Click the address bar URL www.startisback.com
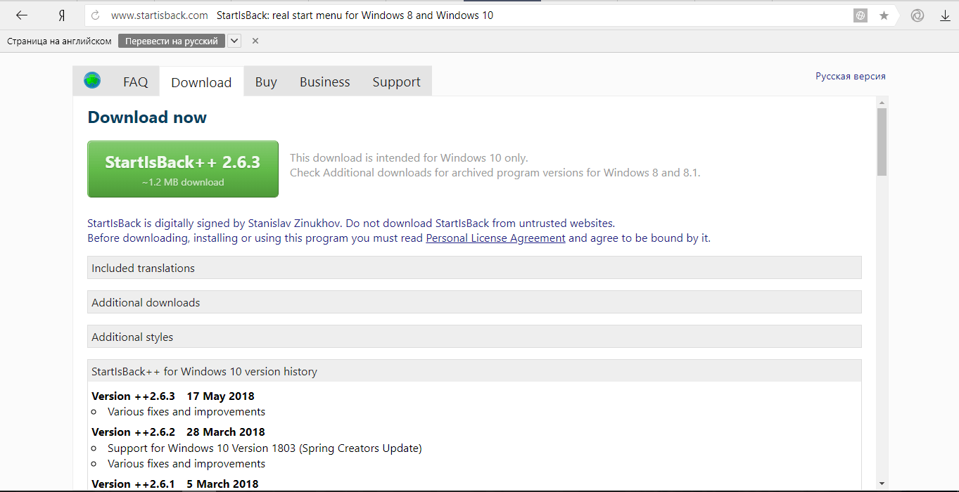959x492 pixels. 160,15
